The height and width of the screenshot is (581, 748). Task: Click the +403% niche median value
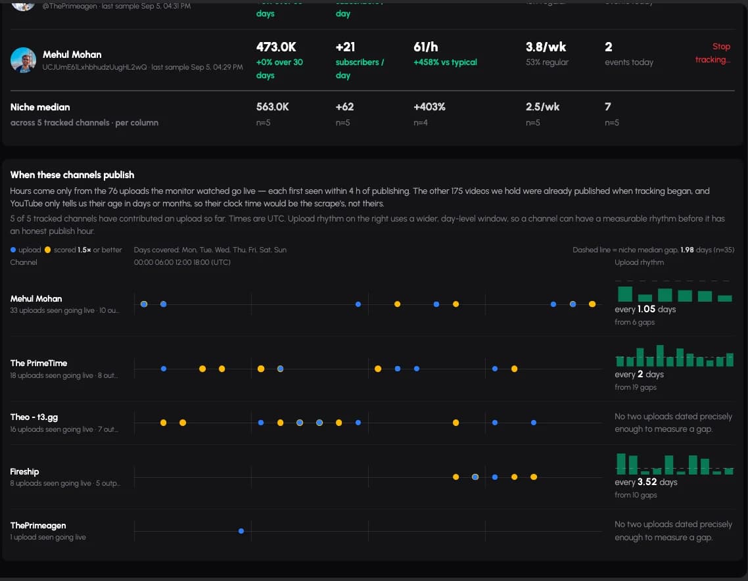pos(429,107)
